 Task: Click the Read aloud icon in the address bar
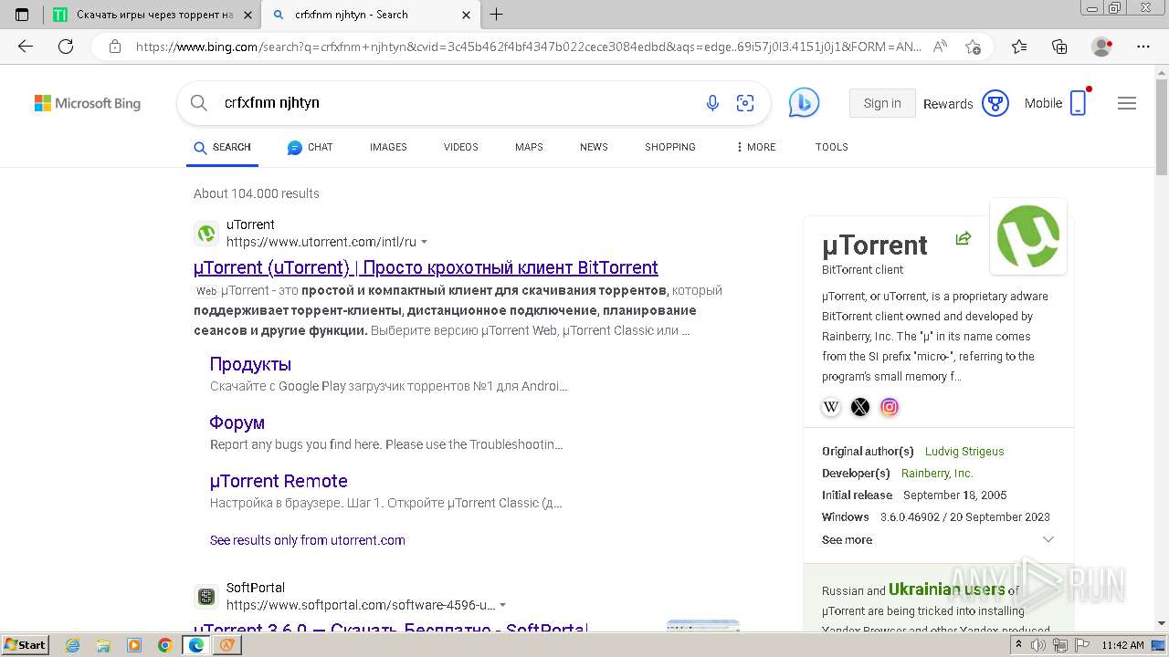pyautogui.click(x=940, y=47)
